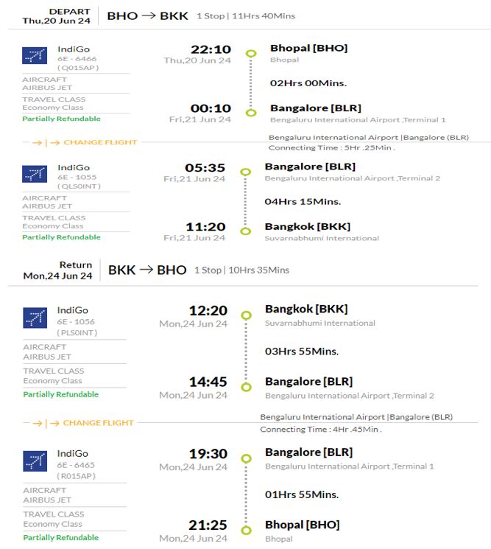Screen dimensions: 491x549
Task: Click flight number 6E - 1055
Action: point(77,177)
